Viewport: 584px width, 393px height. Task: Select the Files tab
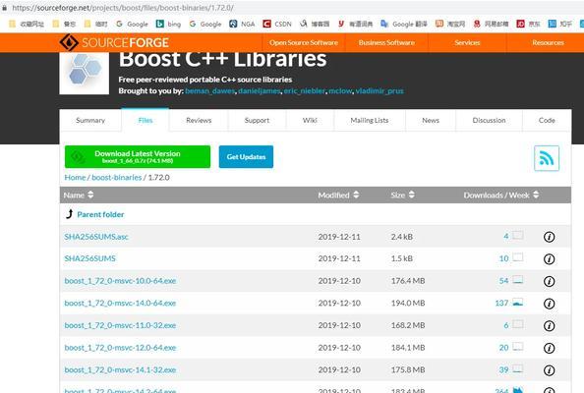point(146,120)
